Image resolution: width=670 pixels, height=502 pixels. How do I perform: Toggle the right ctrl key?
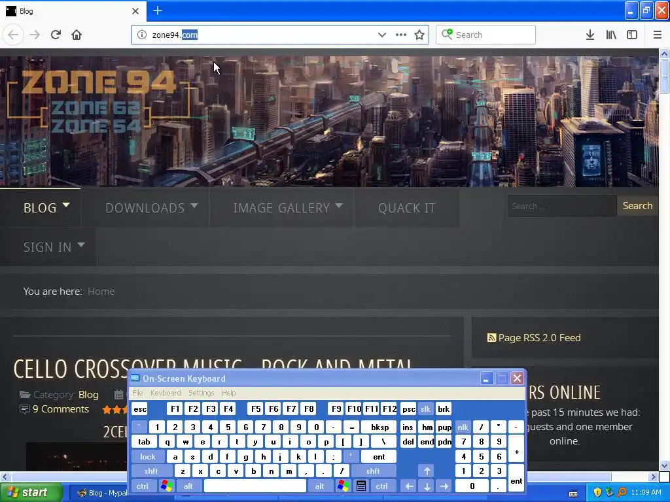[x=381, y=486]
